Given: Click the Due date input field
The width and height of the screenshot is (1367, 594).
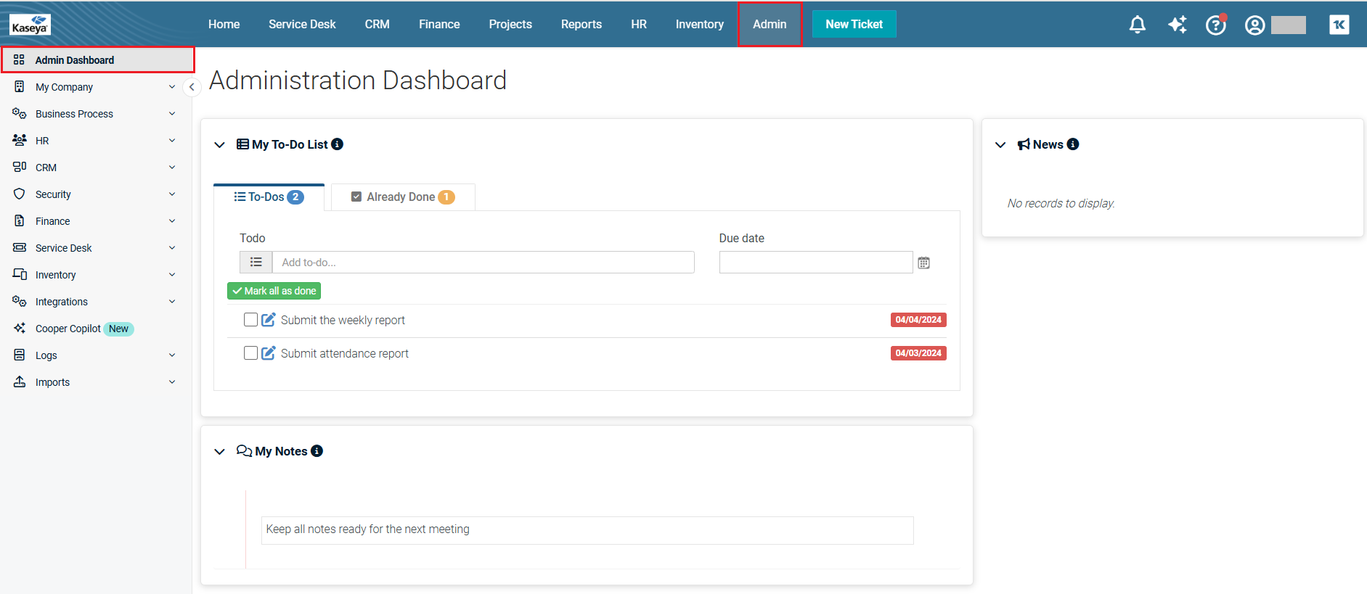Looking at the screenshot, I should pos(816,263).
